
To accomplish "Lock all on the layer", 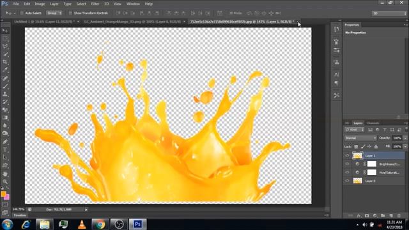I will coord(376,146).
